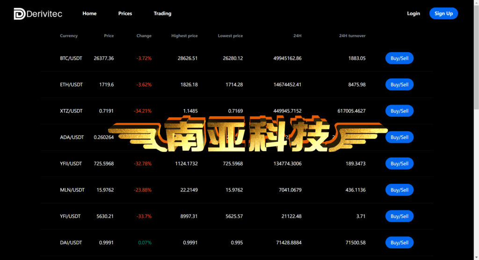Select the XTZ/USDT currency pair
Image resolution: width=479 pixels, height=260 pixels.
coord(71,111)
